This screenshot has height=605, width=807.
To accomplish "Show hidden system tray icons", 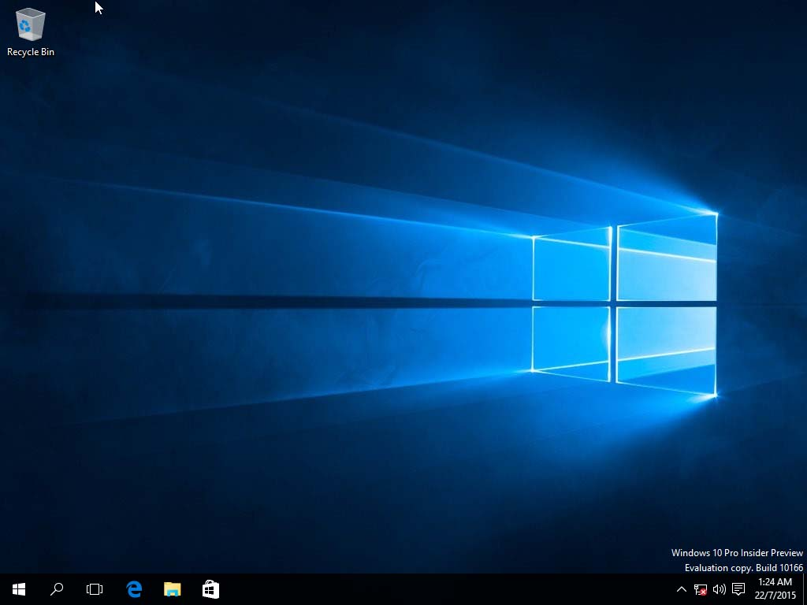I will pyautogui.click(x=682, y=589).
